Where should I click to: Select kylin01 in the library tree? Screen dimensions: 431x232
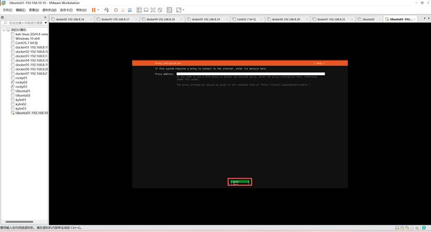pos(19,100)
